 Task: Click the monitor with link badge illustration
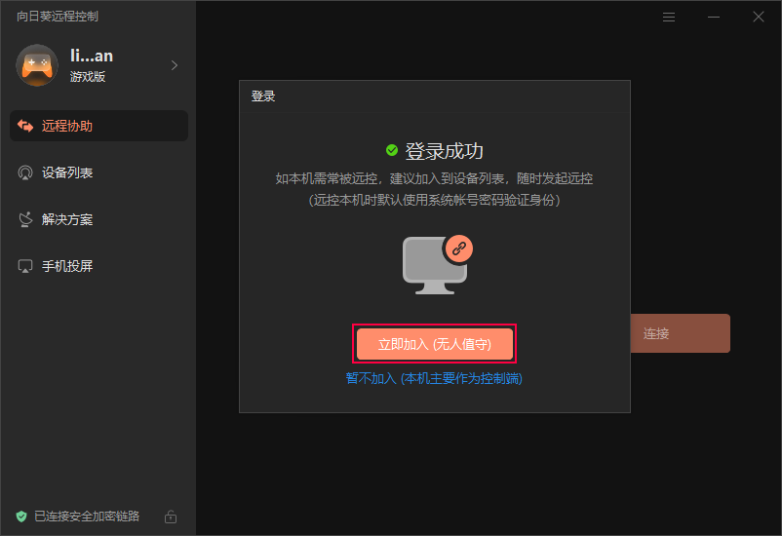click(438, 264)
